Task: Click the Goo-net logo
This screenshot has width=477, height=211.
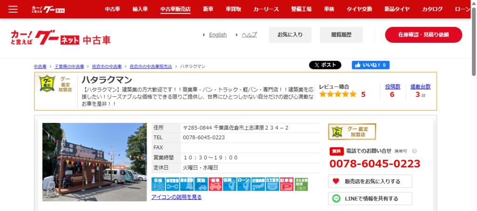Action: pos(61,37)
